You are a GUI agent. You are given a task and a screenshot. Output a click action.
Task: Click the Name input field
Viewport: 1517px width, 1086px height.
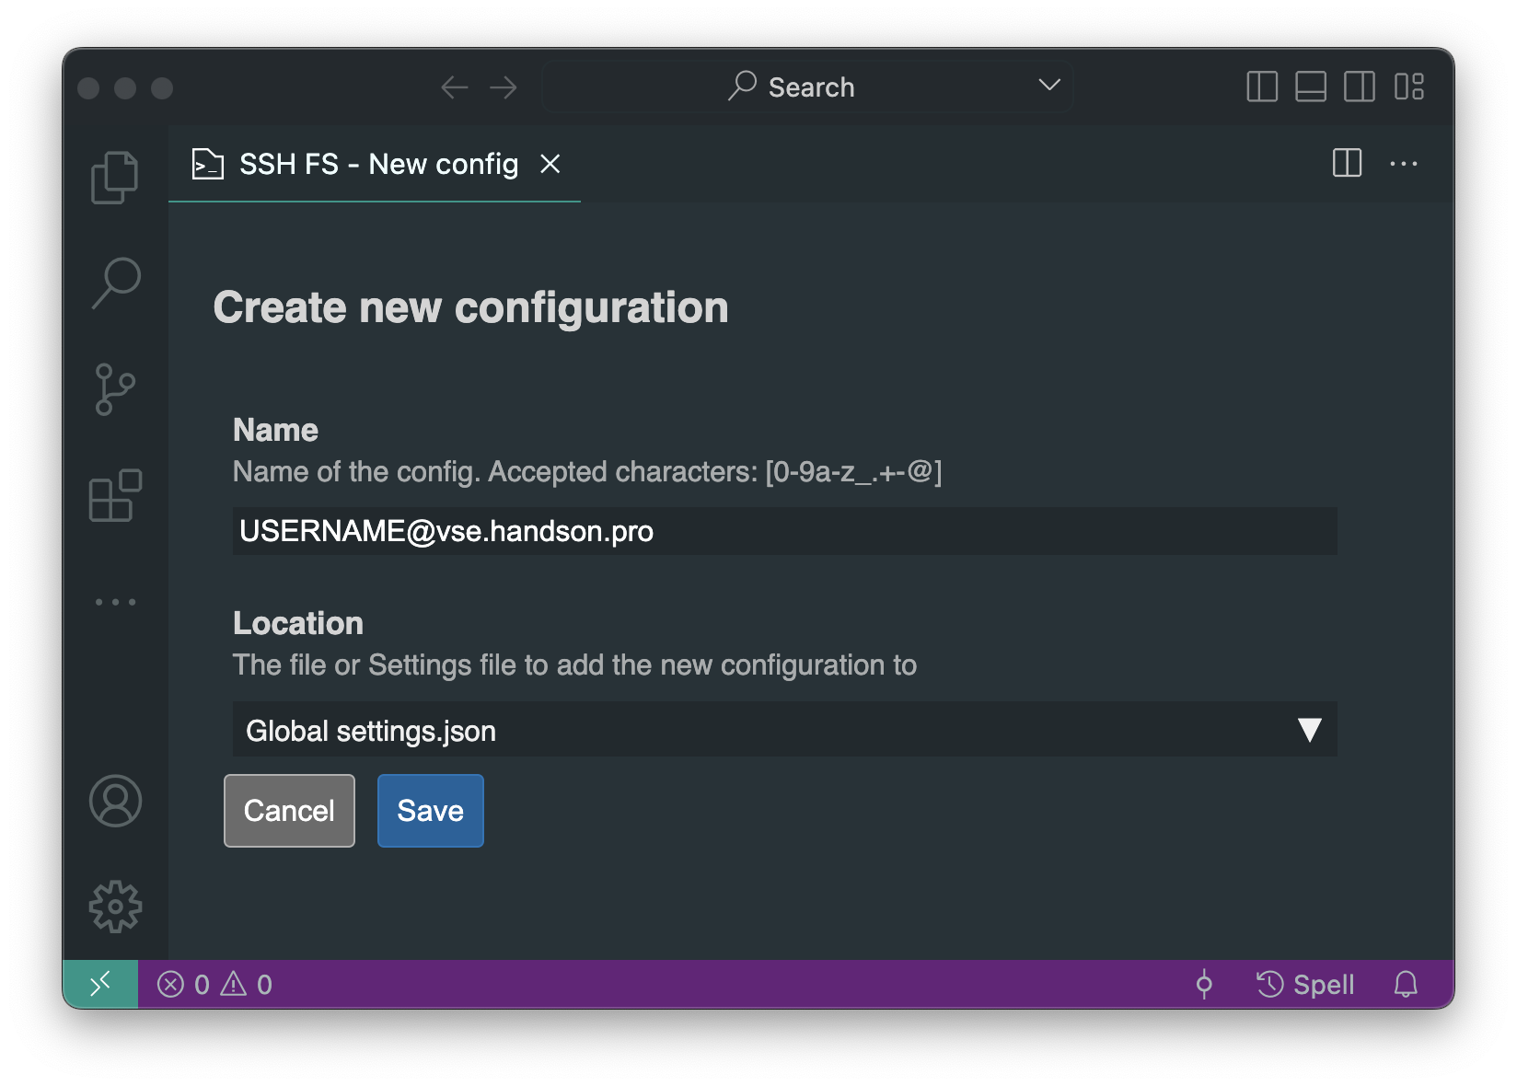click(x=783, y=531)
